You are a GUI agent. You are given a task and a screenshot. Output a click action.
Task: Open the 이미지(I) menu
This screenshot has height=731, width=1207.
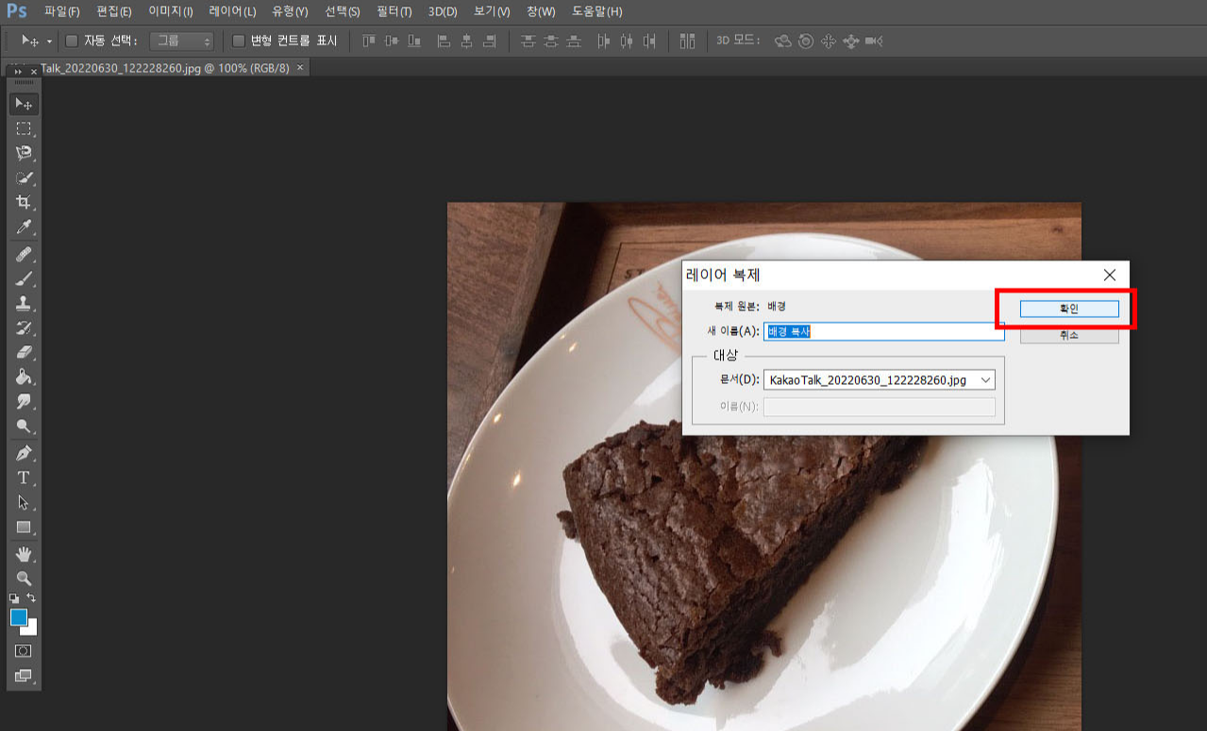(171, 11)
